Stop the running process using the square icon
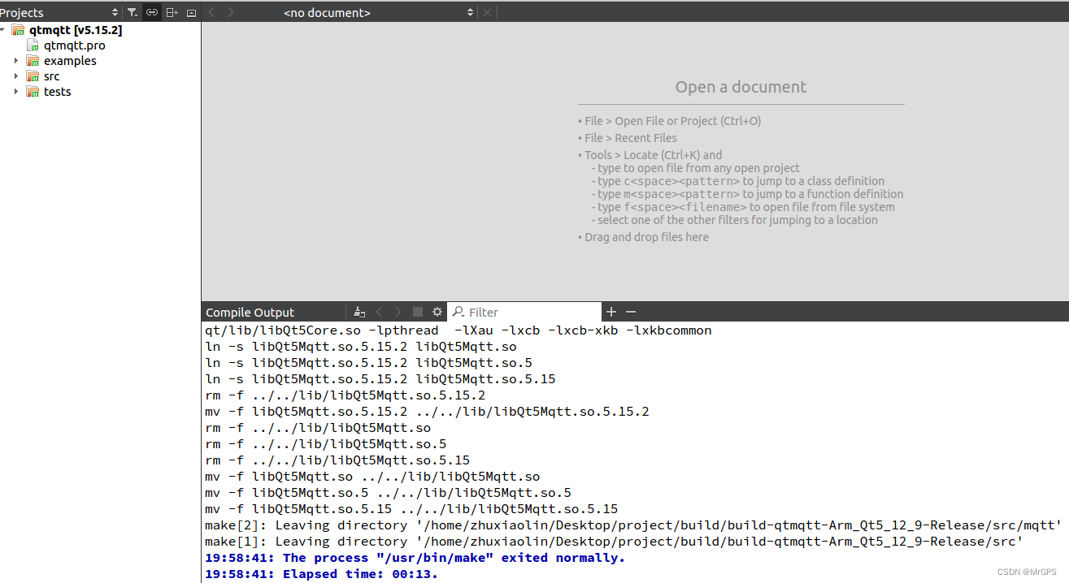 coord(417,311)
